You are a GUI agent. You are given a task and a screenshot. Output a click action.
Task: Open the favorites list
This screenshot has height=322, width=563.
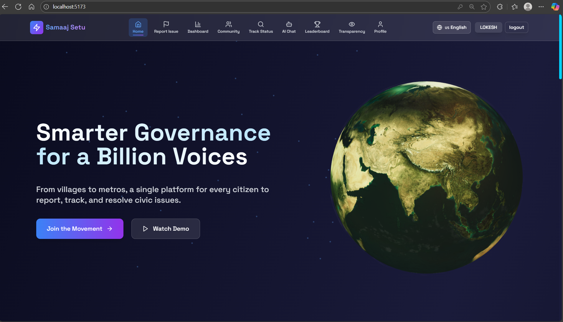(x=515, y=7)
